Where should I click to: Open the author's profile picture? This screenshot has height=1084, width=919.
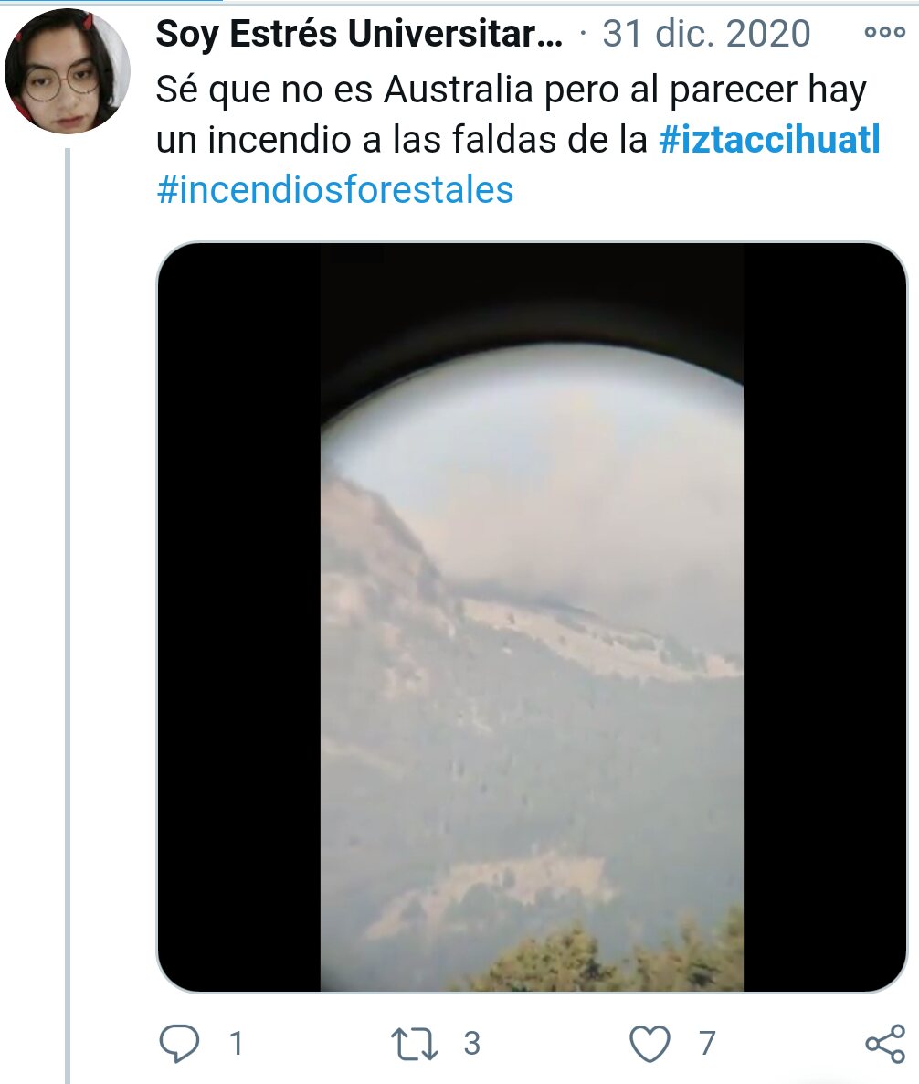tap(68, 71)
